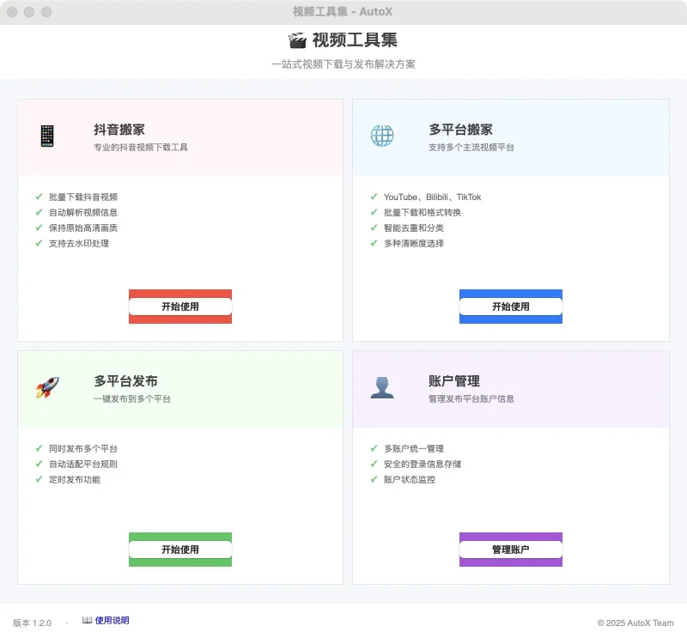Click the 视频工具集 main heading
This screenshot has width=687, height=644.
355,40
